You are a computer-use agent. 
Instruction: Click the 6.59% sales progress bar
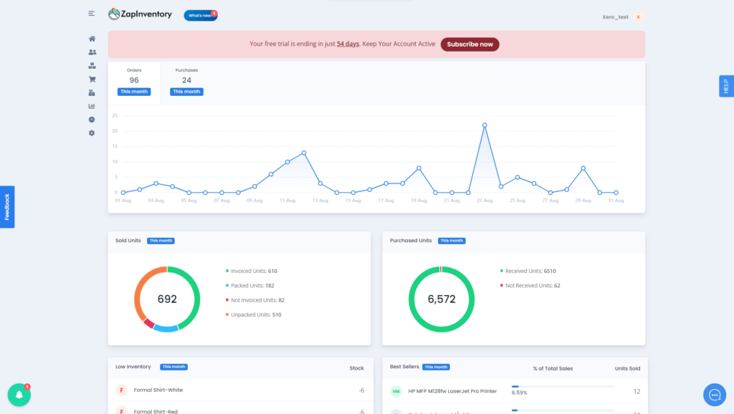click(x=563, y=387)
